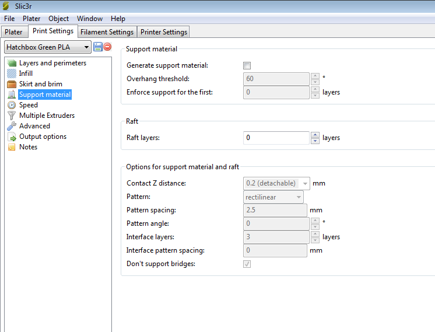Open the Notes page
The image size is (435, 332).
[29, 147]
